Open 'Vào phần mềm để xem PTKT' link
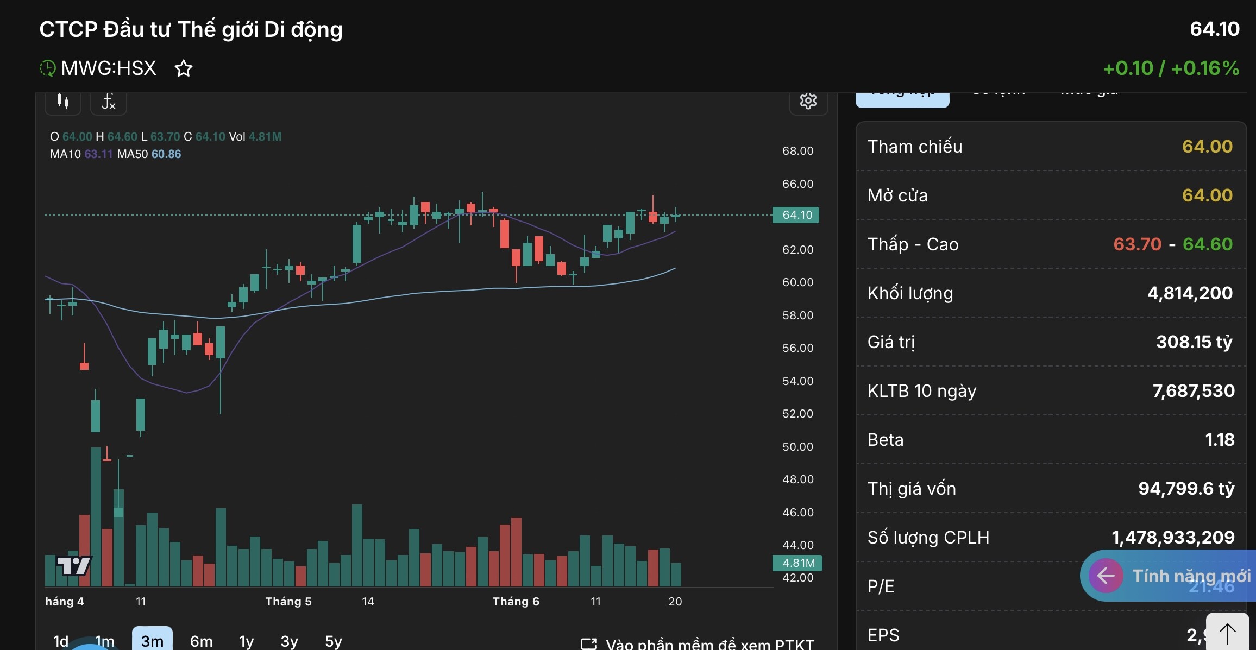 709,644
